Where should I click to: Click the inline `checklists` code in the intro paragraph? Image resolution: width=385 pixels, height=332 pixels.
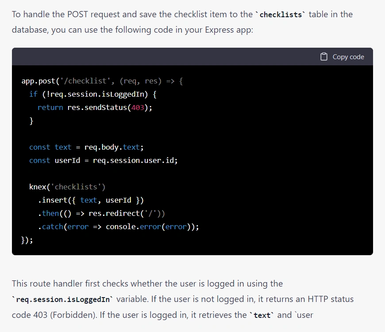pyautogui.click(x=281, y=15)
